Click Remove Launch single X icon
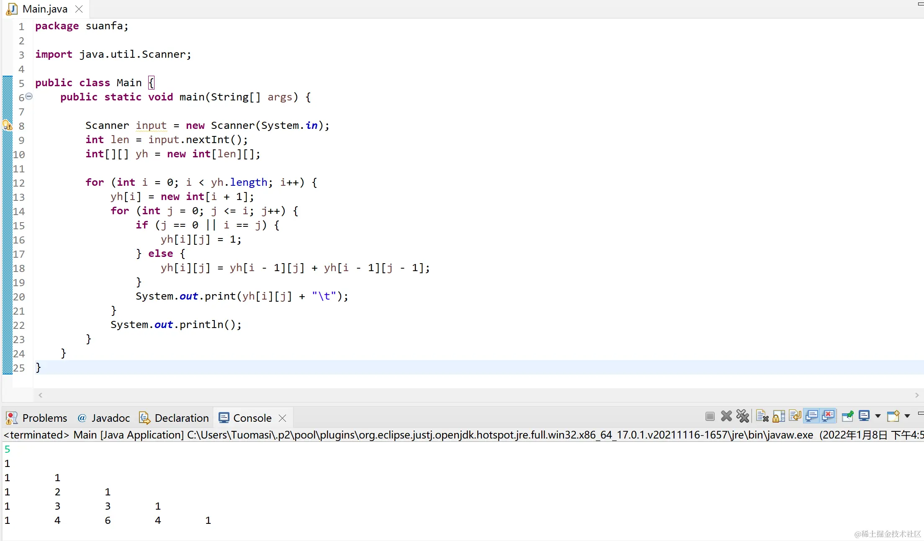This screenshot has height=541, width=924. coord(726,416)
